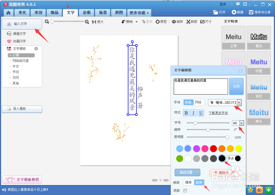Click the 新建 plus icon

click(234, 12)
